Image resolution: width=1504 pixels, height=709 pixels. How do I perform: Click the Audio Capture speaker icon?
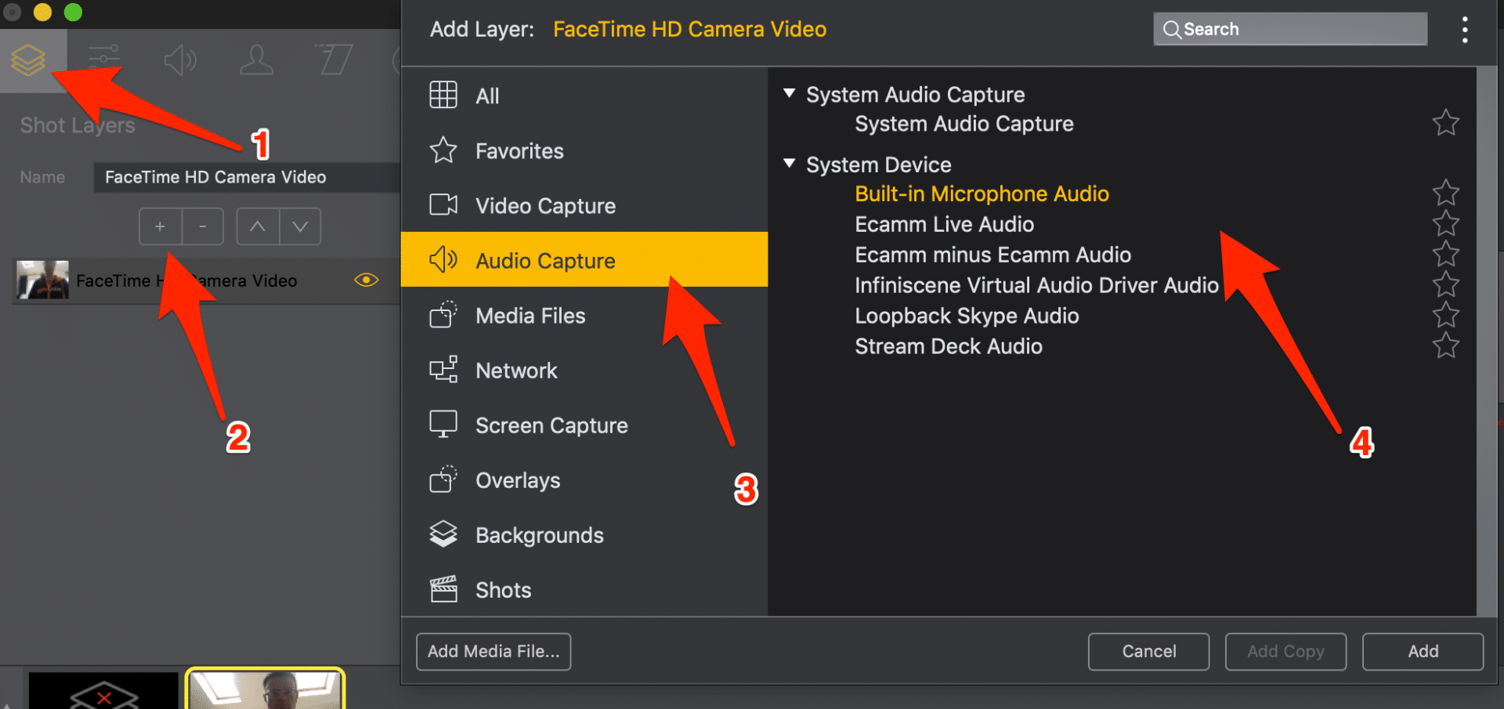click(x=443, y=259)
